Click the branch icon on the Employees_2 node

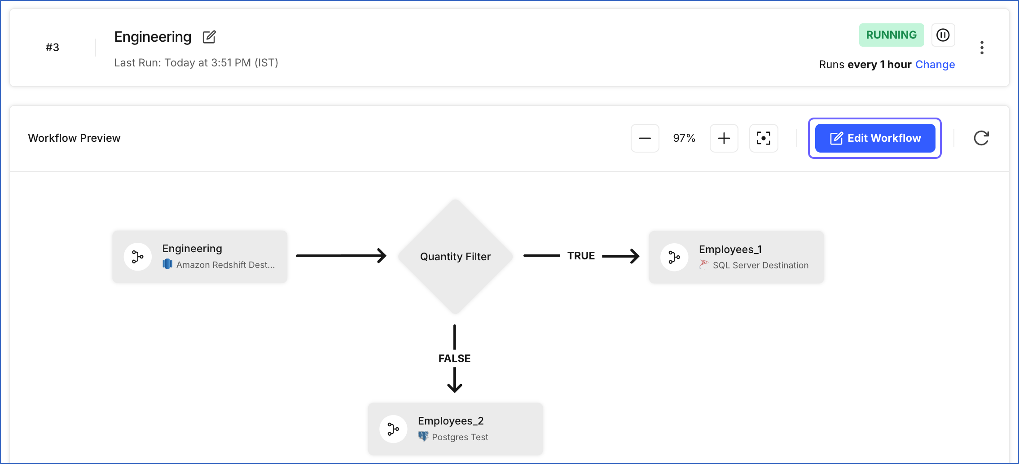393,429
